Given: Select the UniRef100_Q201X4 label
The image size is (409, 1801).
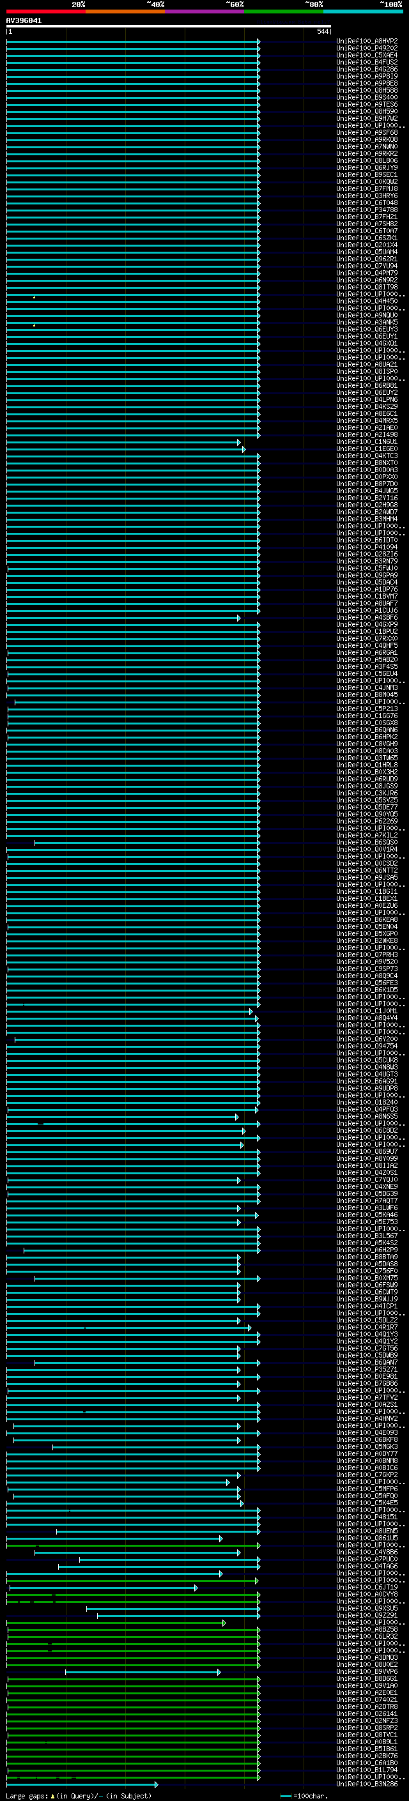Looking at the screenshot, I should click(x=367, y=245).
